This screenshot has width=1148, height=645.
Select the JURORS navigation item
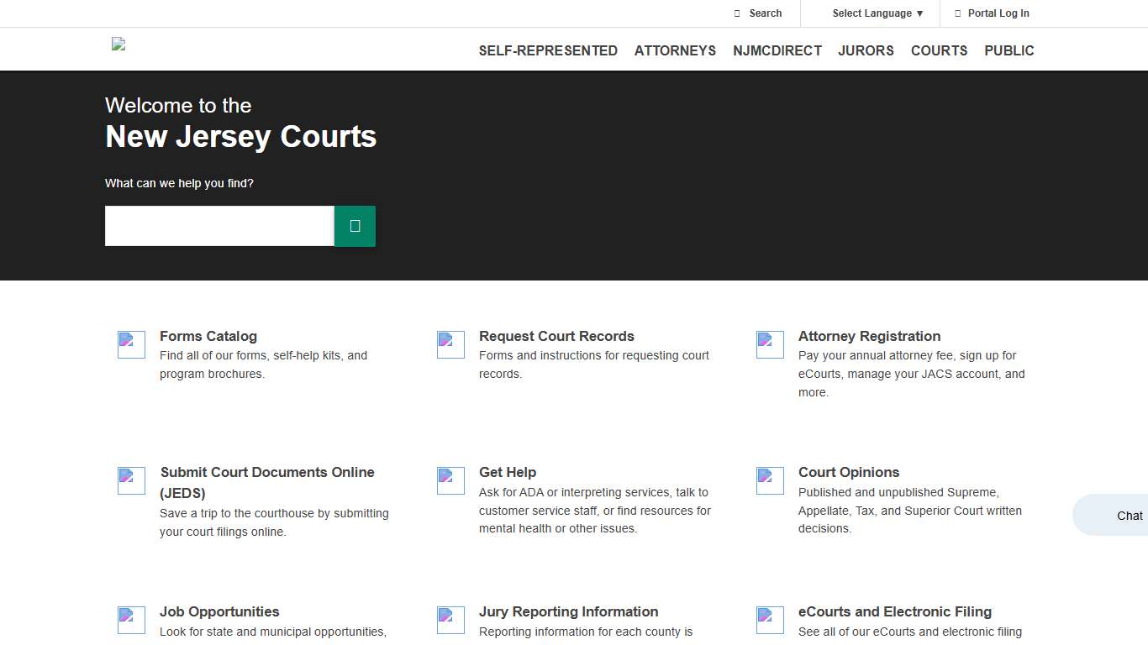(866, 50)
